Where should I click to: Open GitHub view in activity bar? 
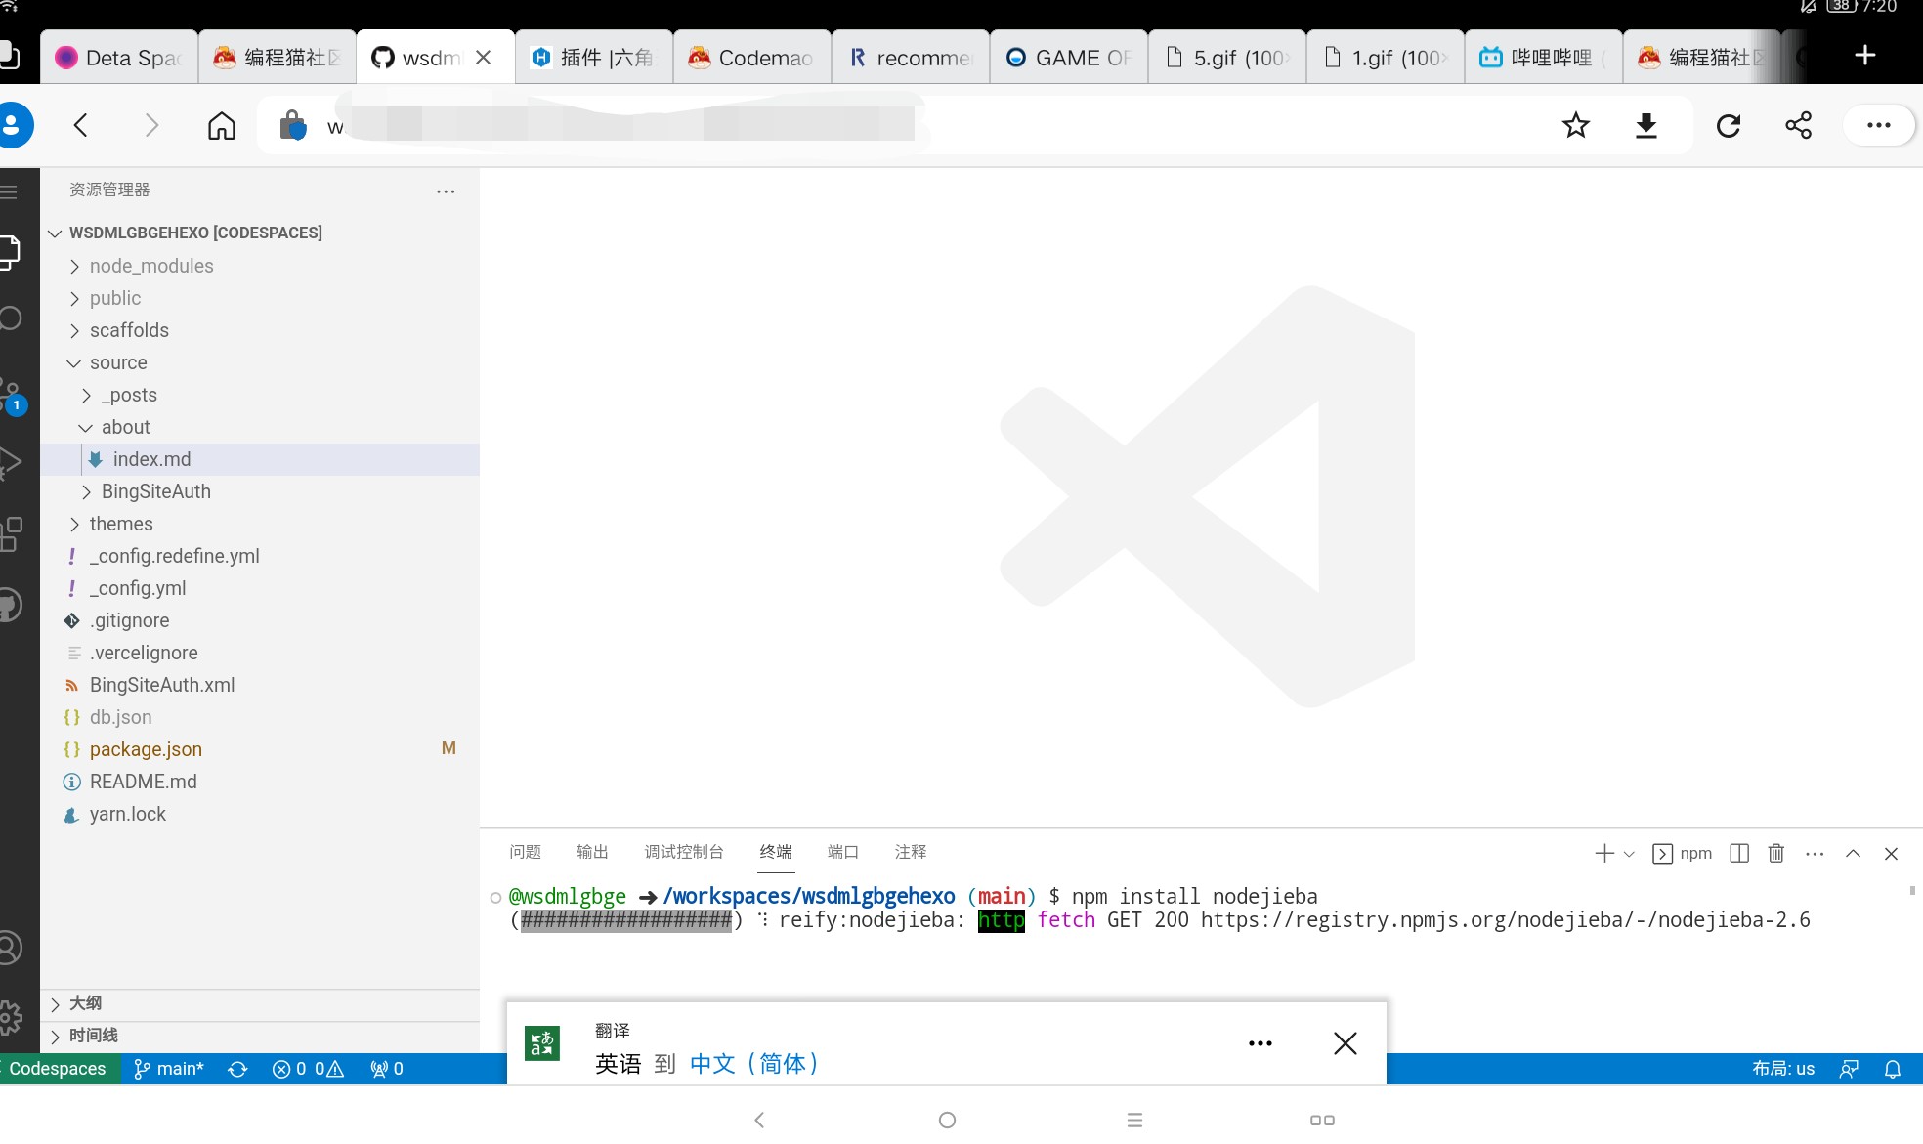click(x=11, y=605)
